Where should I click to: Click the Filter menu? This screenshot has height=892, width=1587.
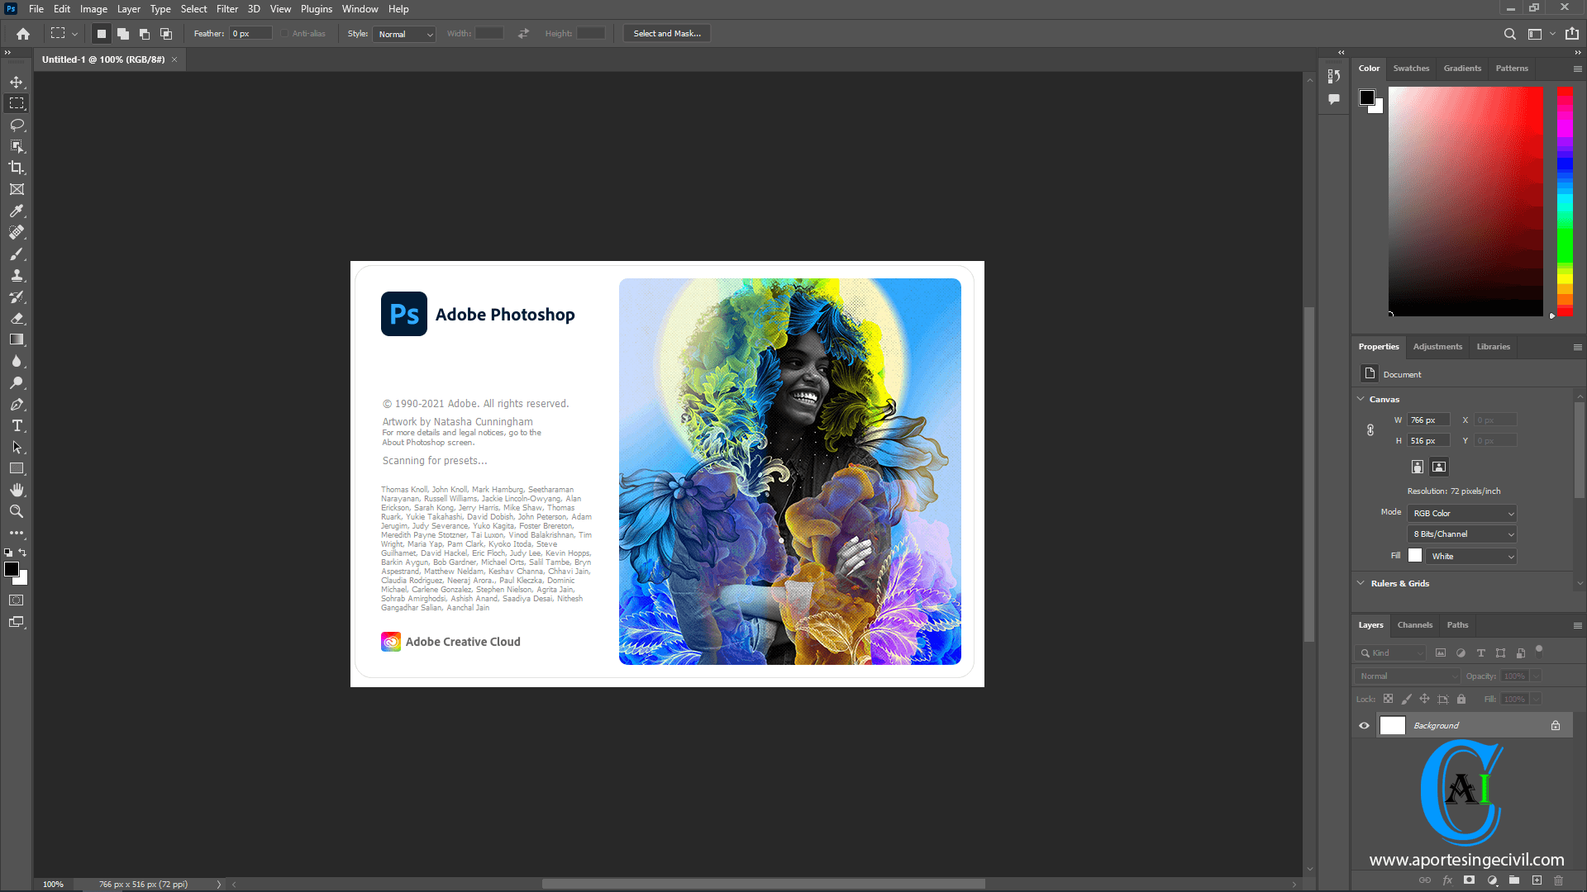coord(226,9)
